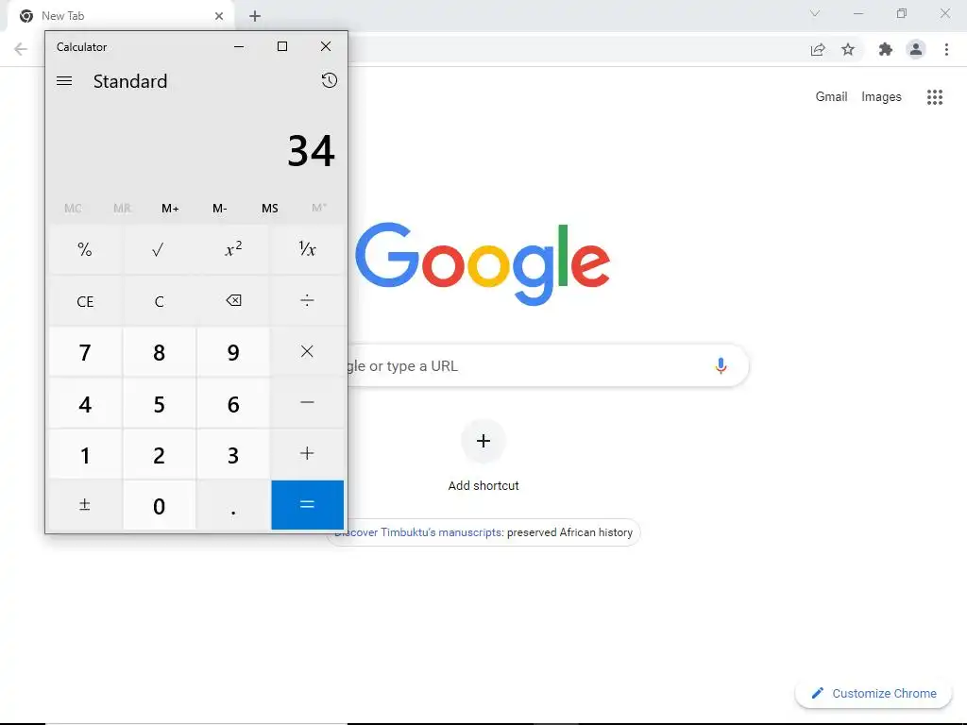Open Discover Timbuktu's manuscripts link
The height and width of the screenshot is (725, 967).
418,532
